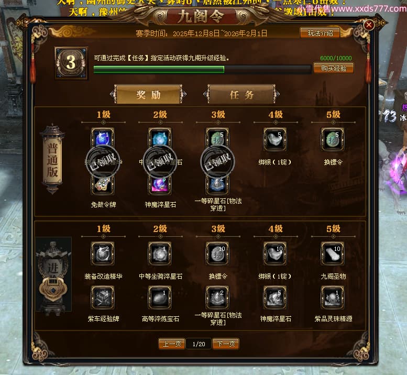Switch to the 奖励 tab
Screen dimensions: 407x375
pyautogui.click(x=148, y=94)
